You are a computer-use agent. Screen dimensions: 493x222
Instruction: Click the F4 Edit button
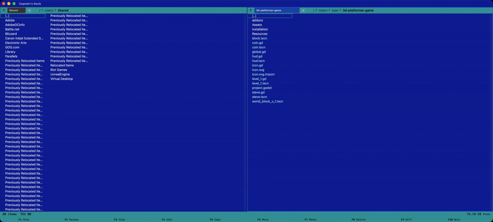click(167, 220)
